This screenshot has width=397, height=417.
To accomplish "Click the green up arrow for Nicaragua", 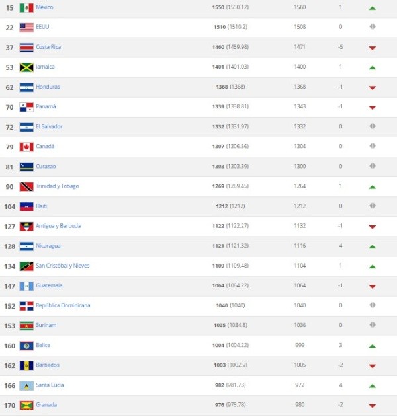I will [373, 246].
